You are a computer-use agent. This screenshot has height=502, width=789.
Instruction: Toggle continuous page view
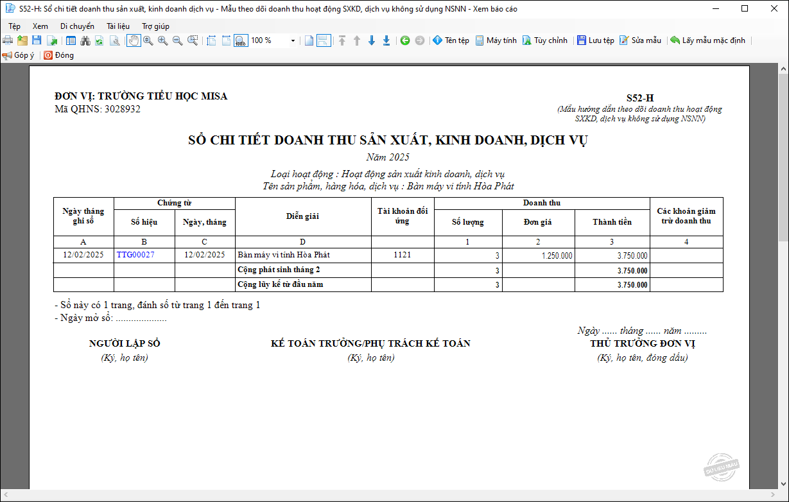[x=324, y=40]
